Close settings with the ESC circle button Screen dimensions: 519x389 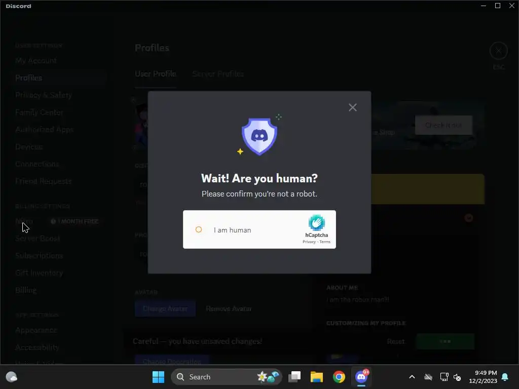click(x=499, y=51)
